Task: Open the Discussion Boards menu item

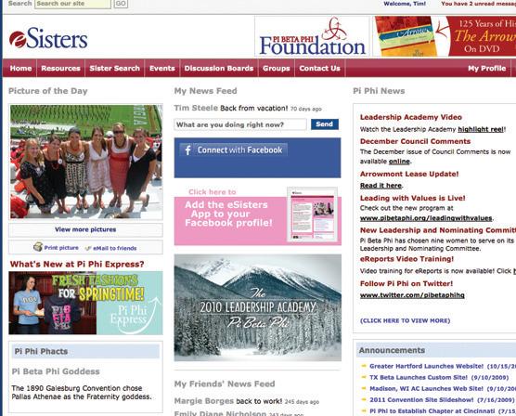Action: tap(219, 68)
